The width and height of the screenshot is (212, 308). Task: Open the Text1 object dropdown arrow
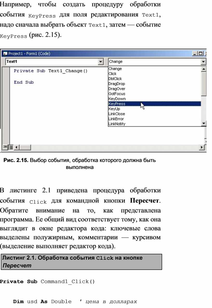[x=101, y=62]
